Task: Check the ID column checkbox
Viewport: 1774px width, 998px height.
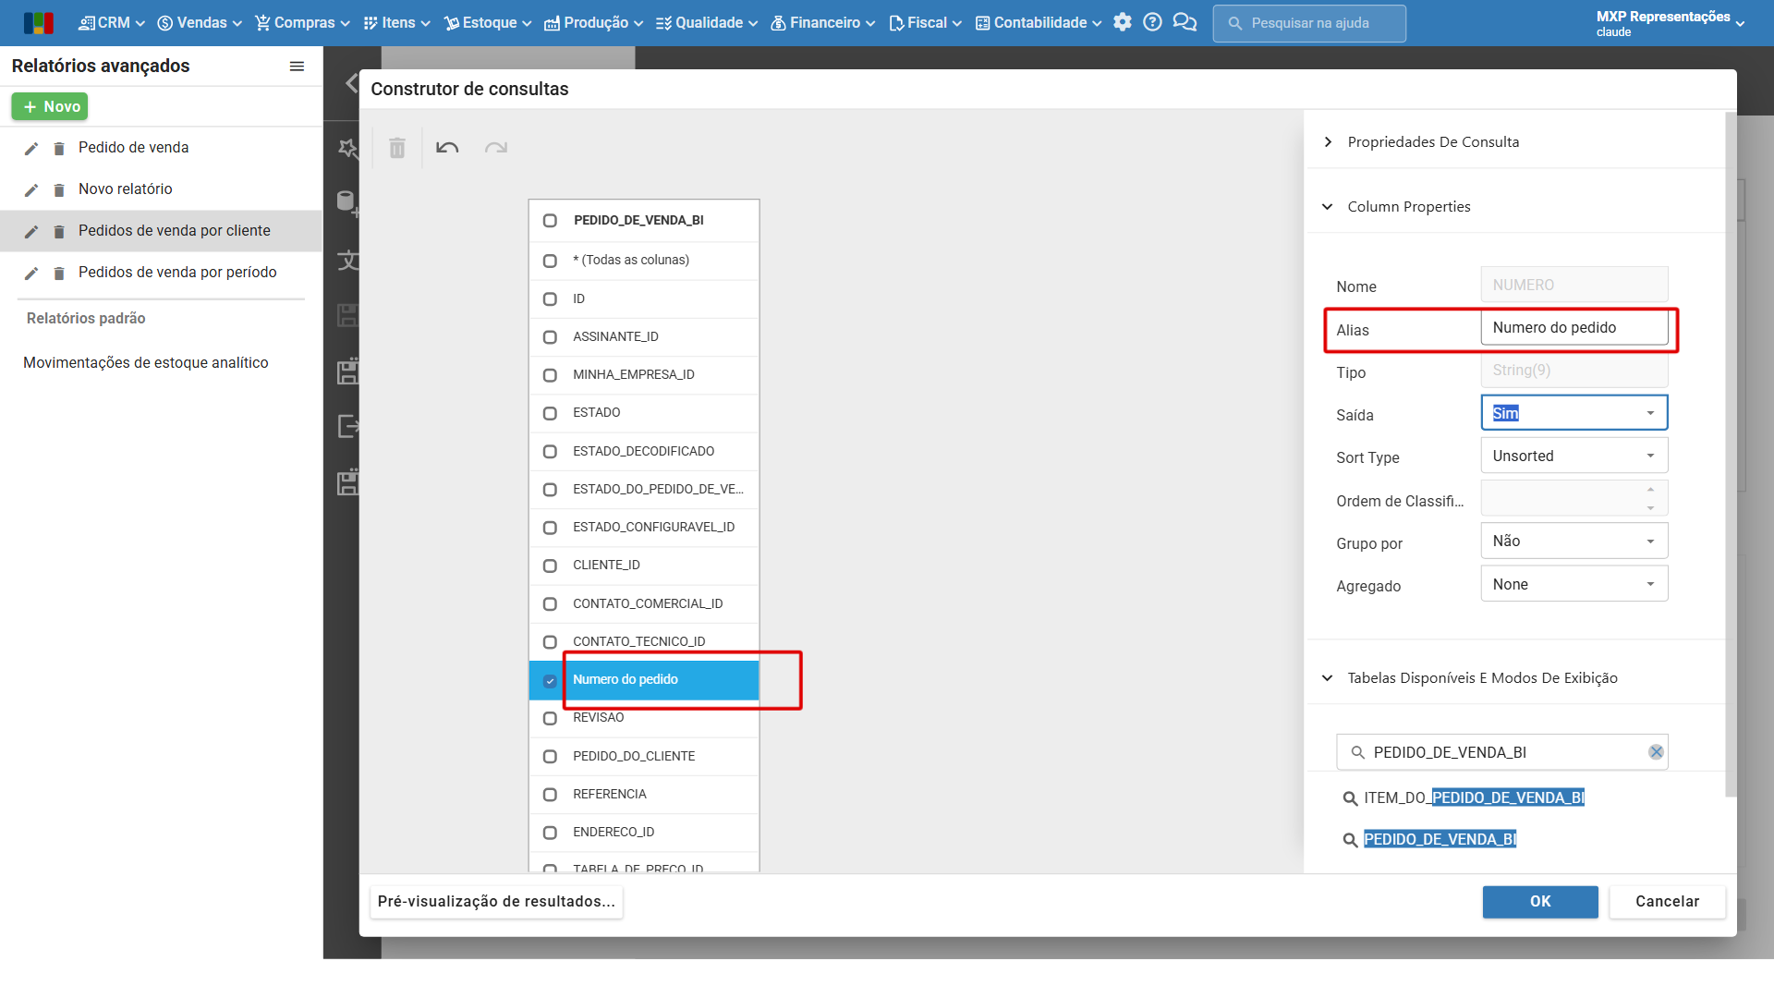Action: (550, 299)
